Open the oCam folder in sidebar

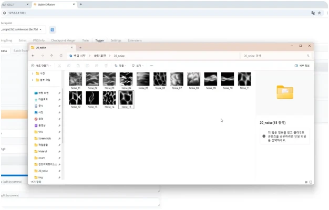pyautogui.click(x=42, y=158)
